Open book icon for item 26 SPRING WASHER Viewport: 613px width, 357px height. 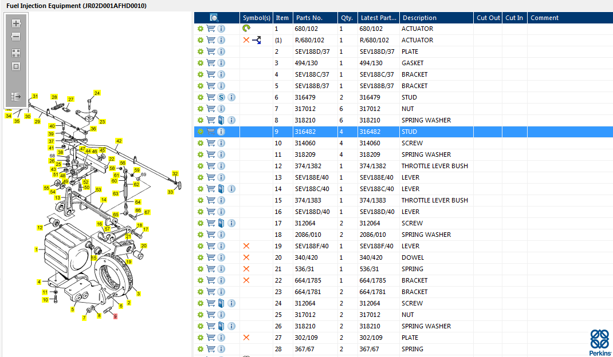click(x=221, y=326)
